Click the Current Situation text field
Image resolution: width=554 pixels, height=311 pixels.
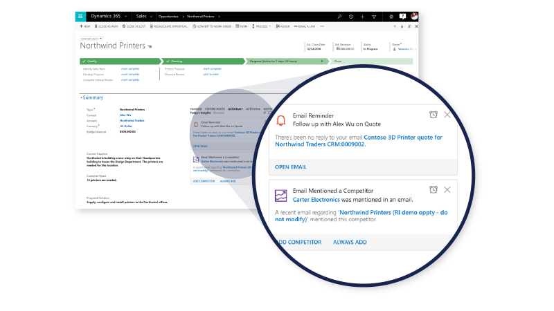point(125,162)
